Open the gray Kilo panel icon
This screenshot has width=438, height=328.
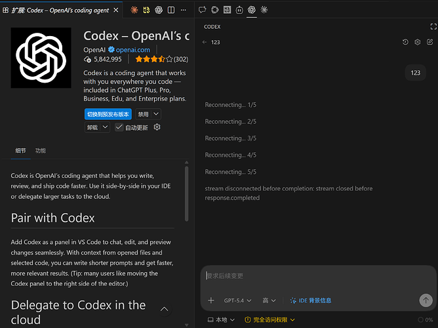click(x=227, y=10)
